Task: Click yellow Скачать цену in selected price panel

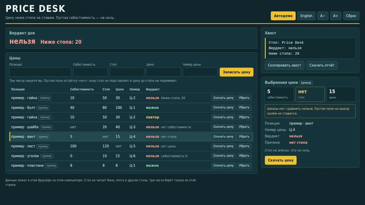Action: 281,160
